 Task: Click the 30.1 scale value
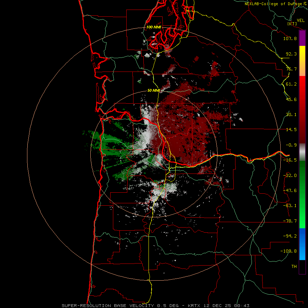291,115
